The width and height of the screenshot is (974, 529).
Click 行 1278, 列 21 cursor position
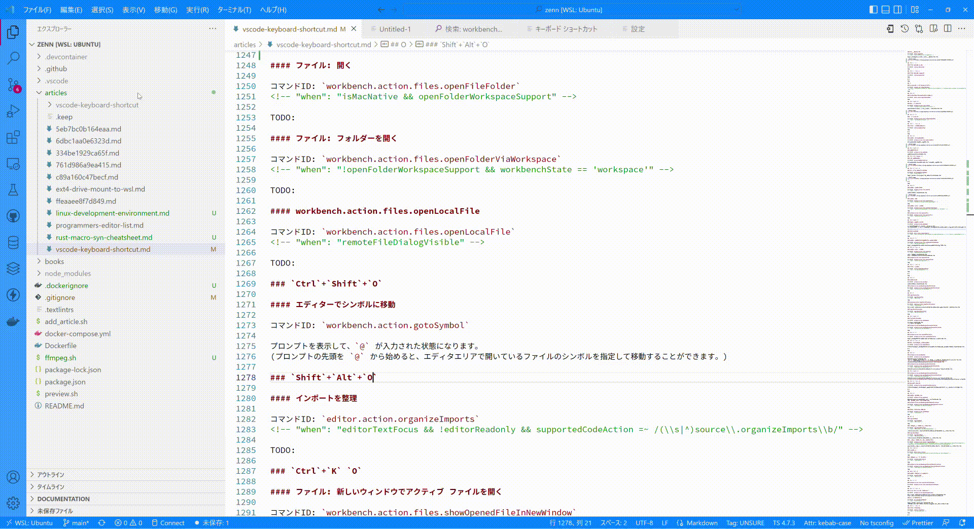coord(570,523)
